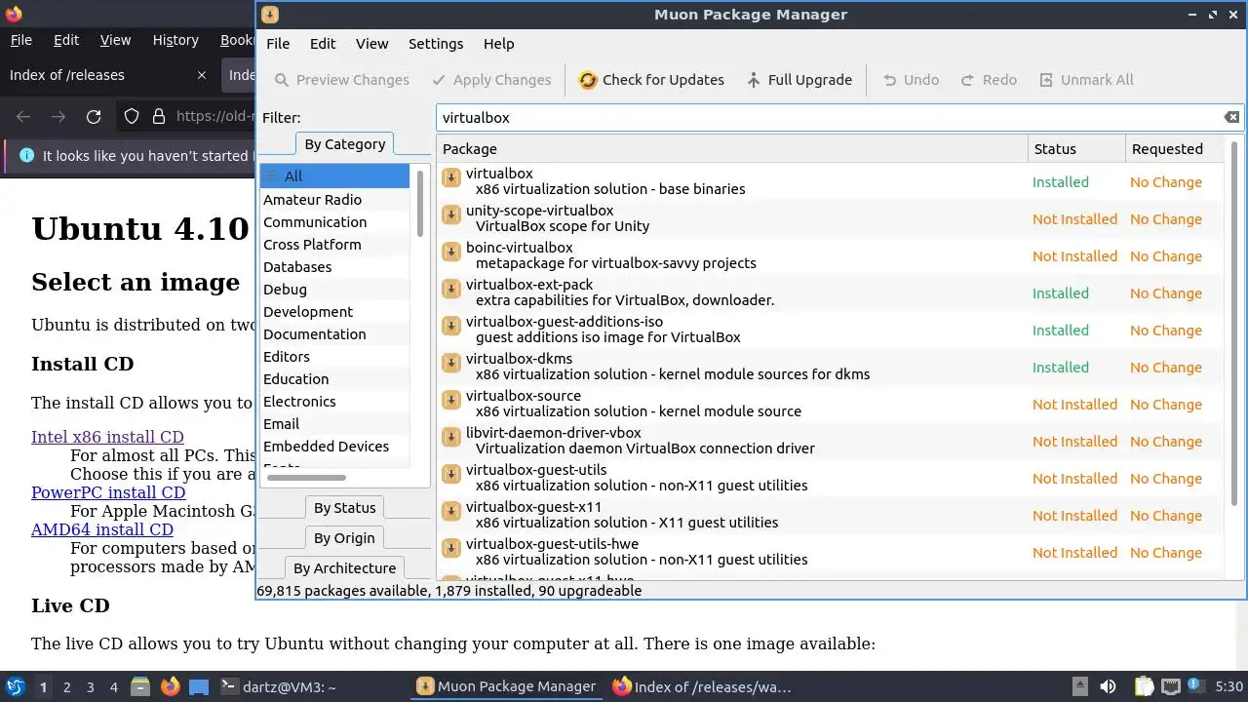Viewport: 1248px width, 702px height.
Task: Open the Help menu in Muon
Action: 498,44
